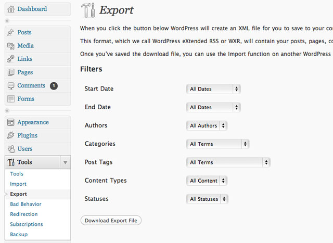Open the Categories All Terms dropdown

point(217,144)
